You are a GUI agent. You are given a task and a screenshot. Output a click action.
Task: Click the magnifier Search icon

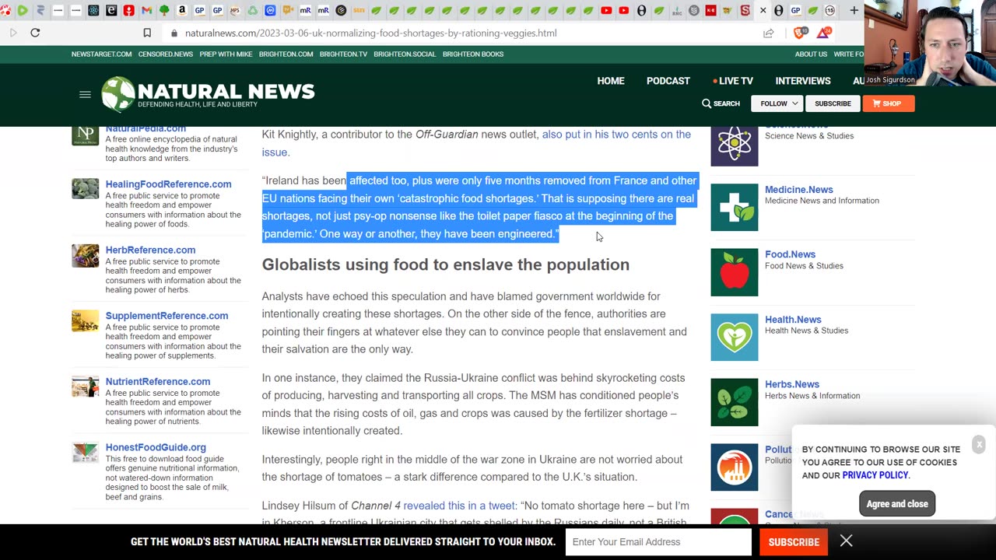(x=707, y=103)
